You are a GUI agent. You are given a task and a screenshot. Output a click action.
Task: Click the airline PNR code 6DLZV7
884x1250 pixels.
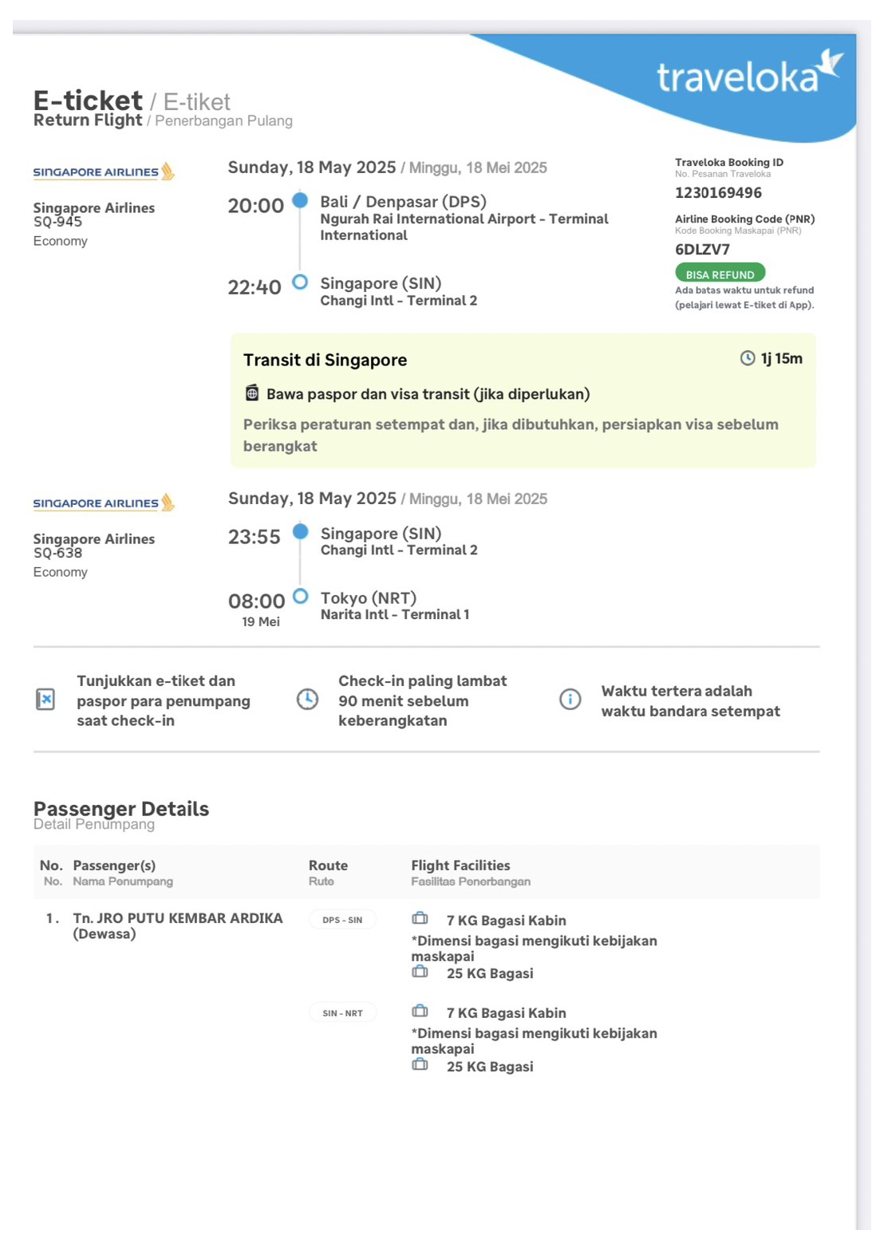coord(702,250)
